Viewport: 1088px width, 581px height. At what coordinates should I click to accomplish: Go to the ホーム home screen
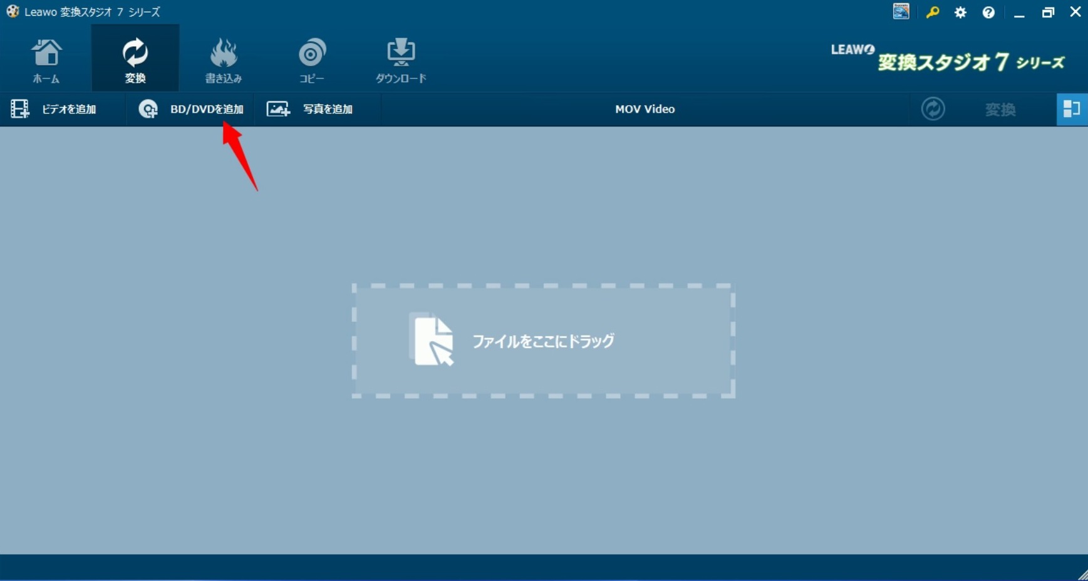tap(46, 60)
